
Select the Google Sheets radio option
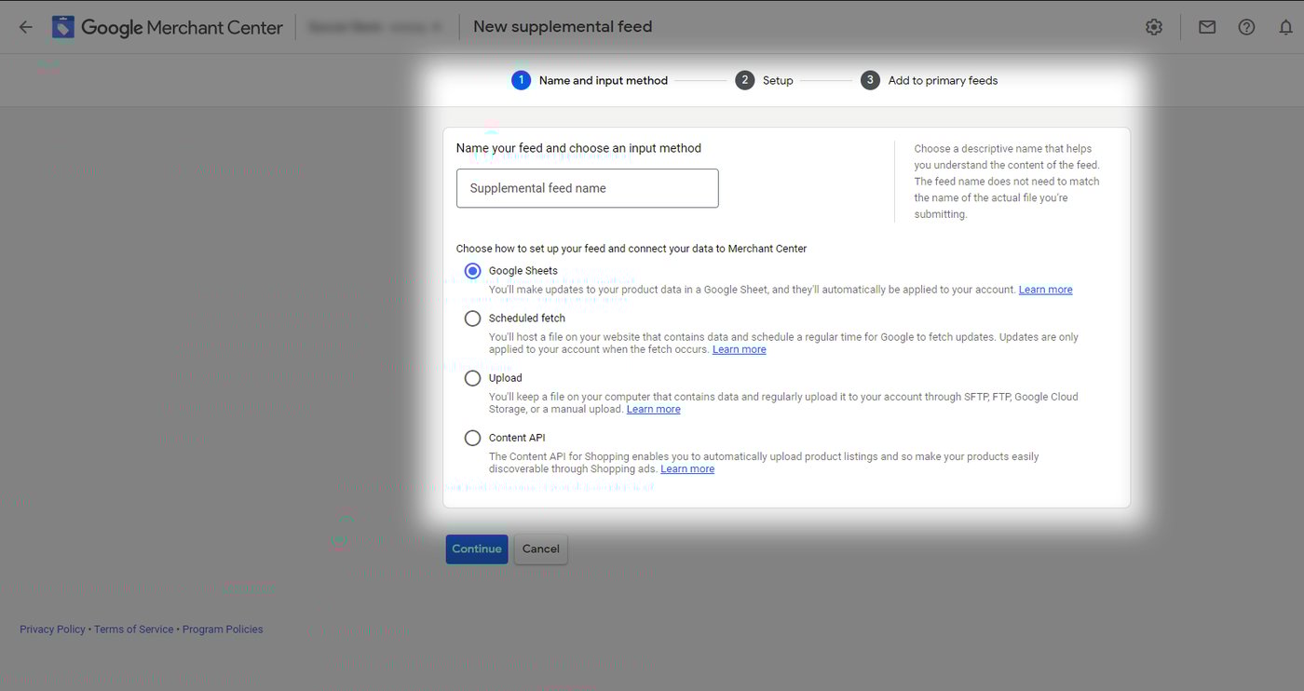pyautogui.click(x=473, y=271)
